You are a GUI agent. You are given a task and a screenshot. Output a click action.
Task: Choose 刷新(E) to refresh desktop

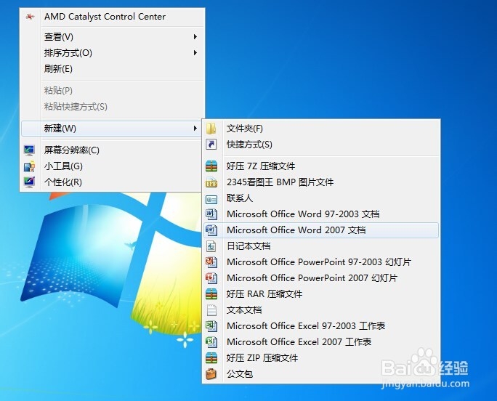112,68
